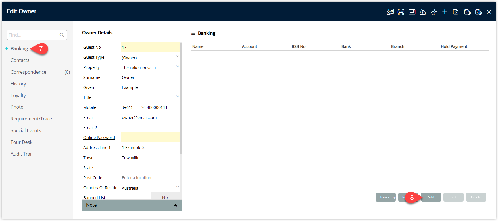498x221 pixels.
Task: Click the save disk with cross icon
Action: tap(478, 12)
